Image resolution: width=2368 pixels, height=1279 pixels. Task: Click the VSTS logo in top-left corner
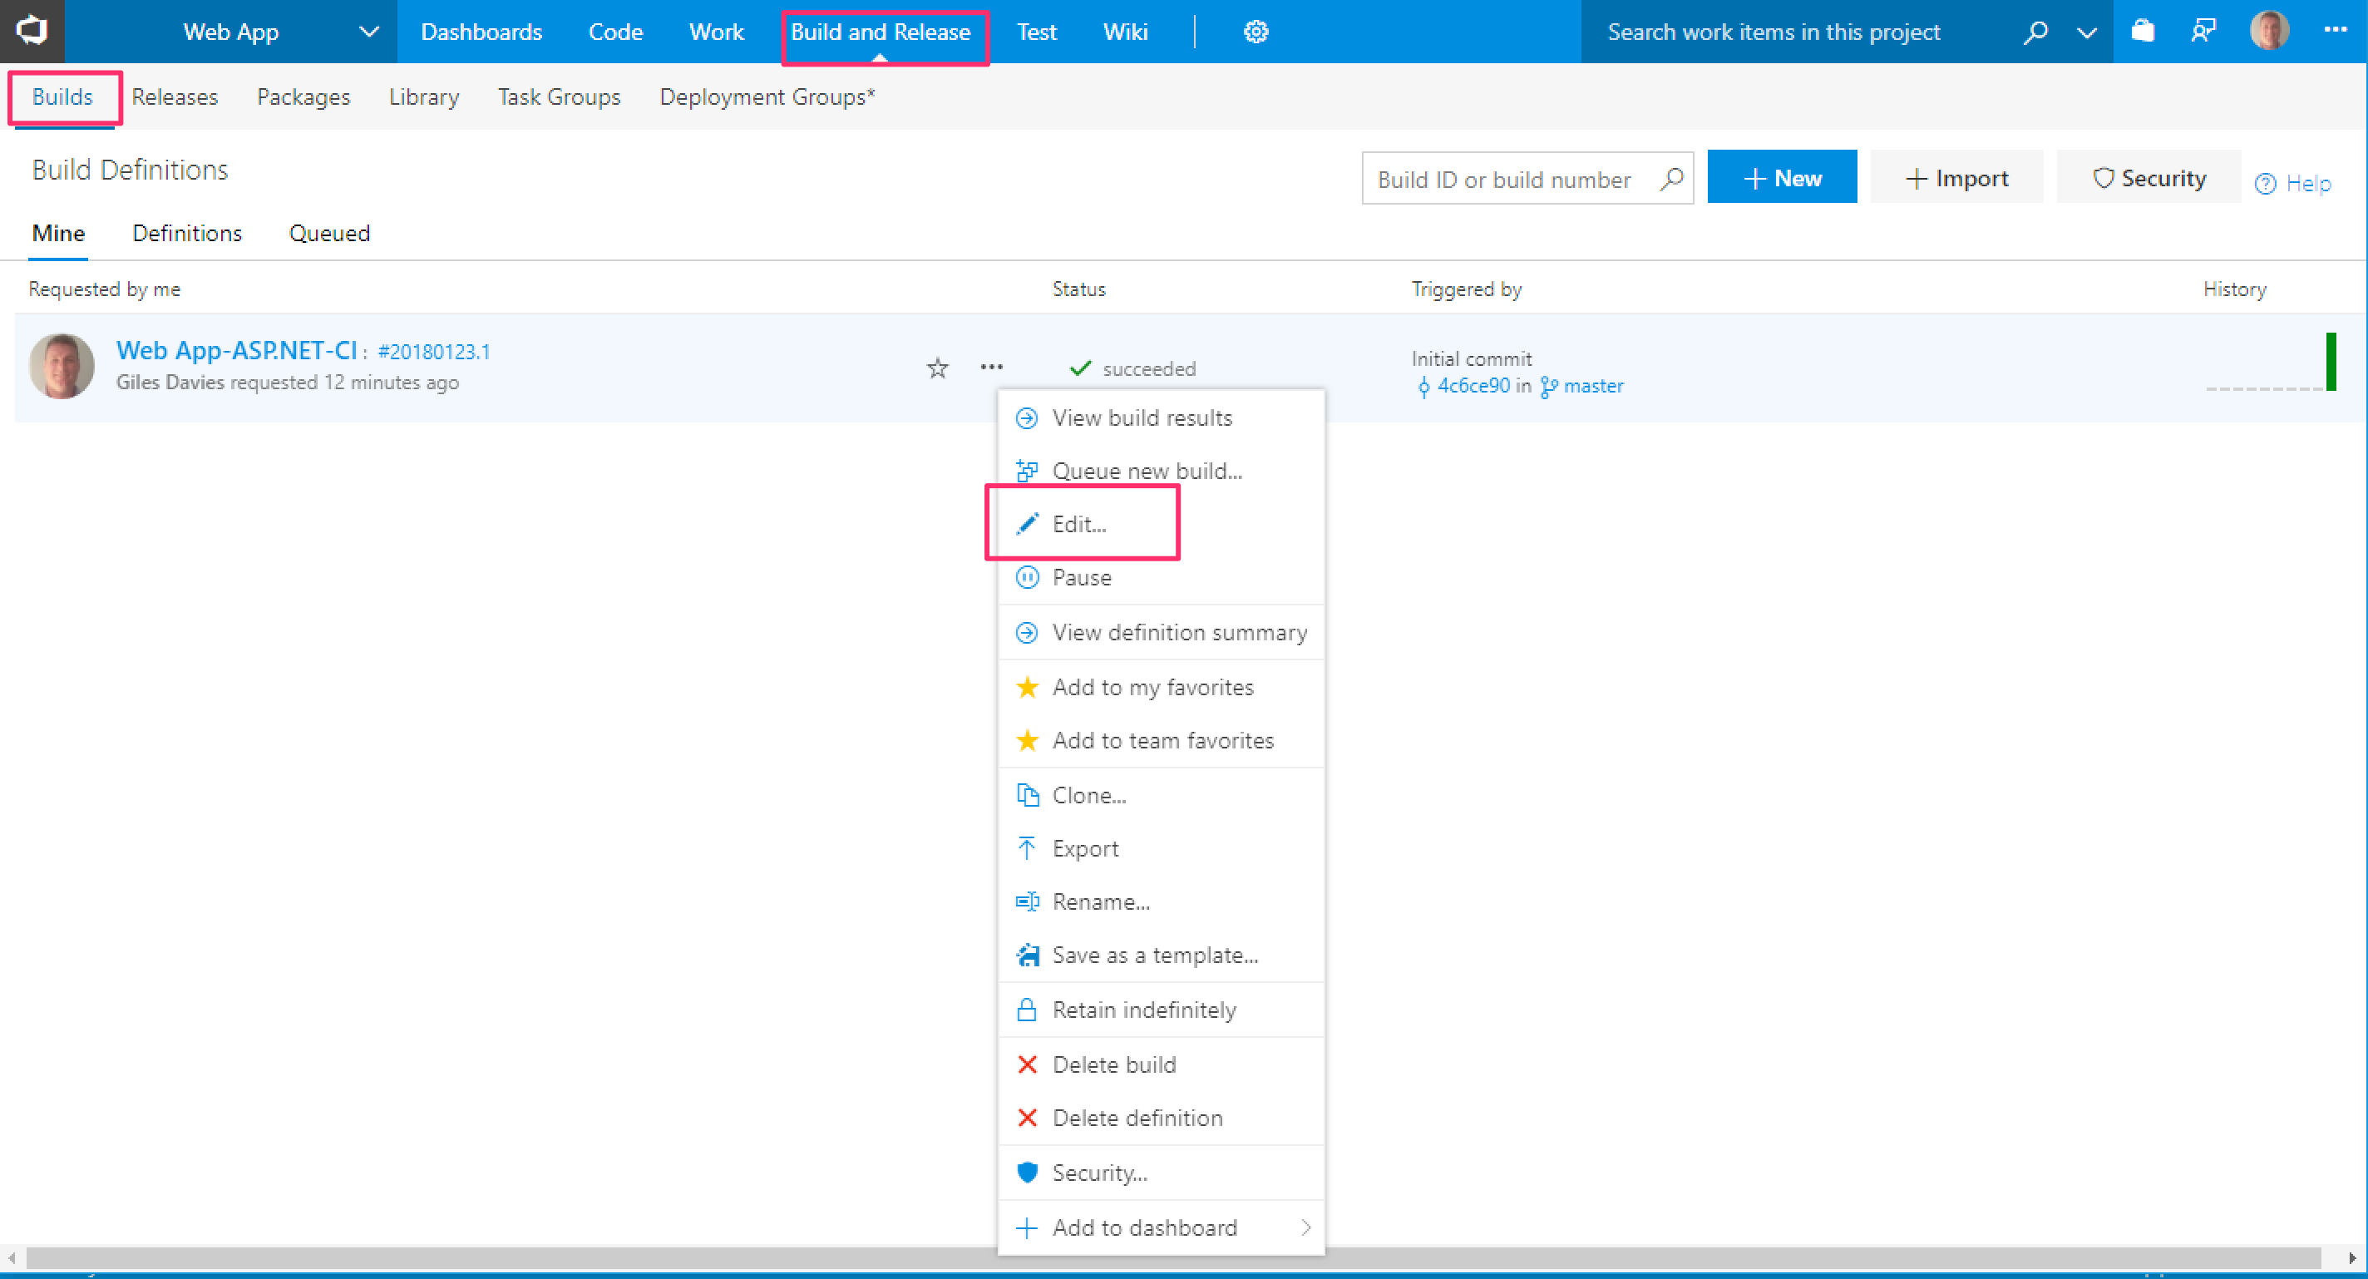32,30
